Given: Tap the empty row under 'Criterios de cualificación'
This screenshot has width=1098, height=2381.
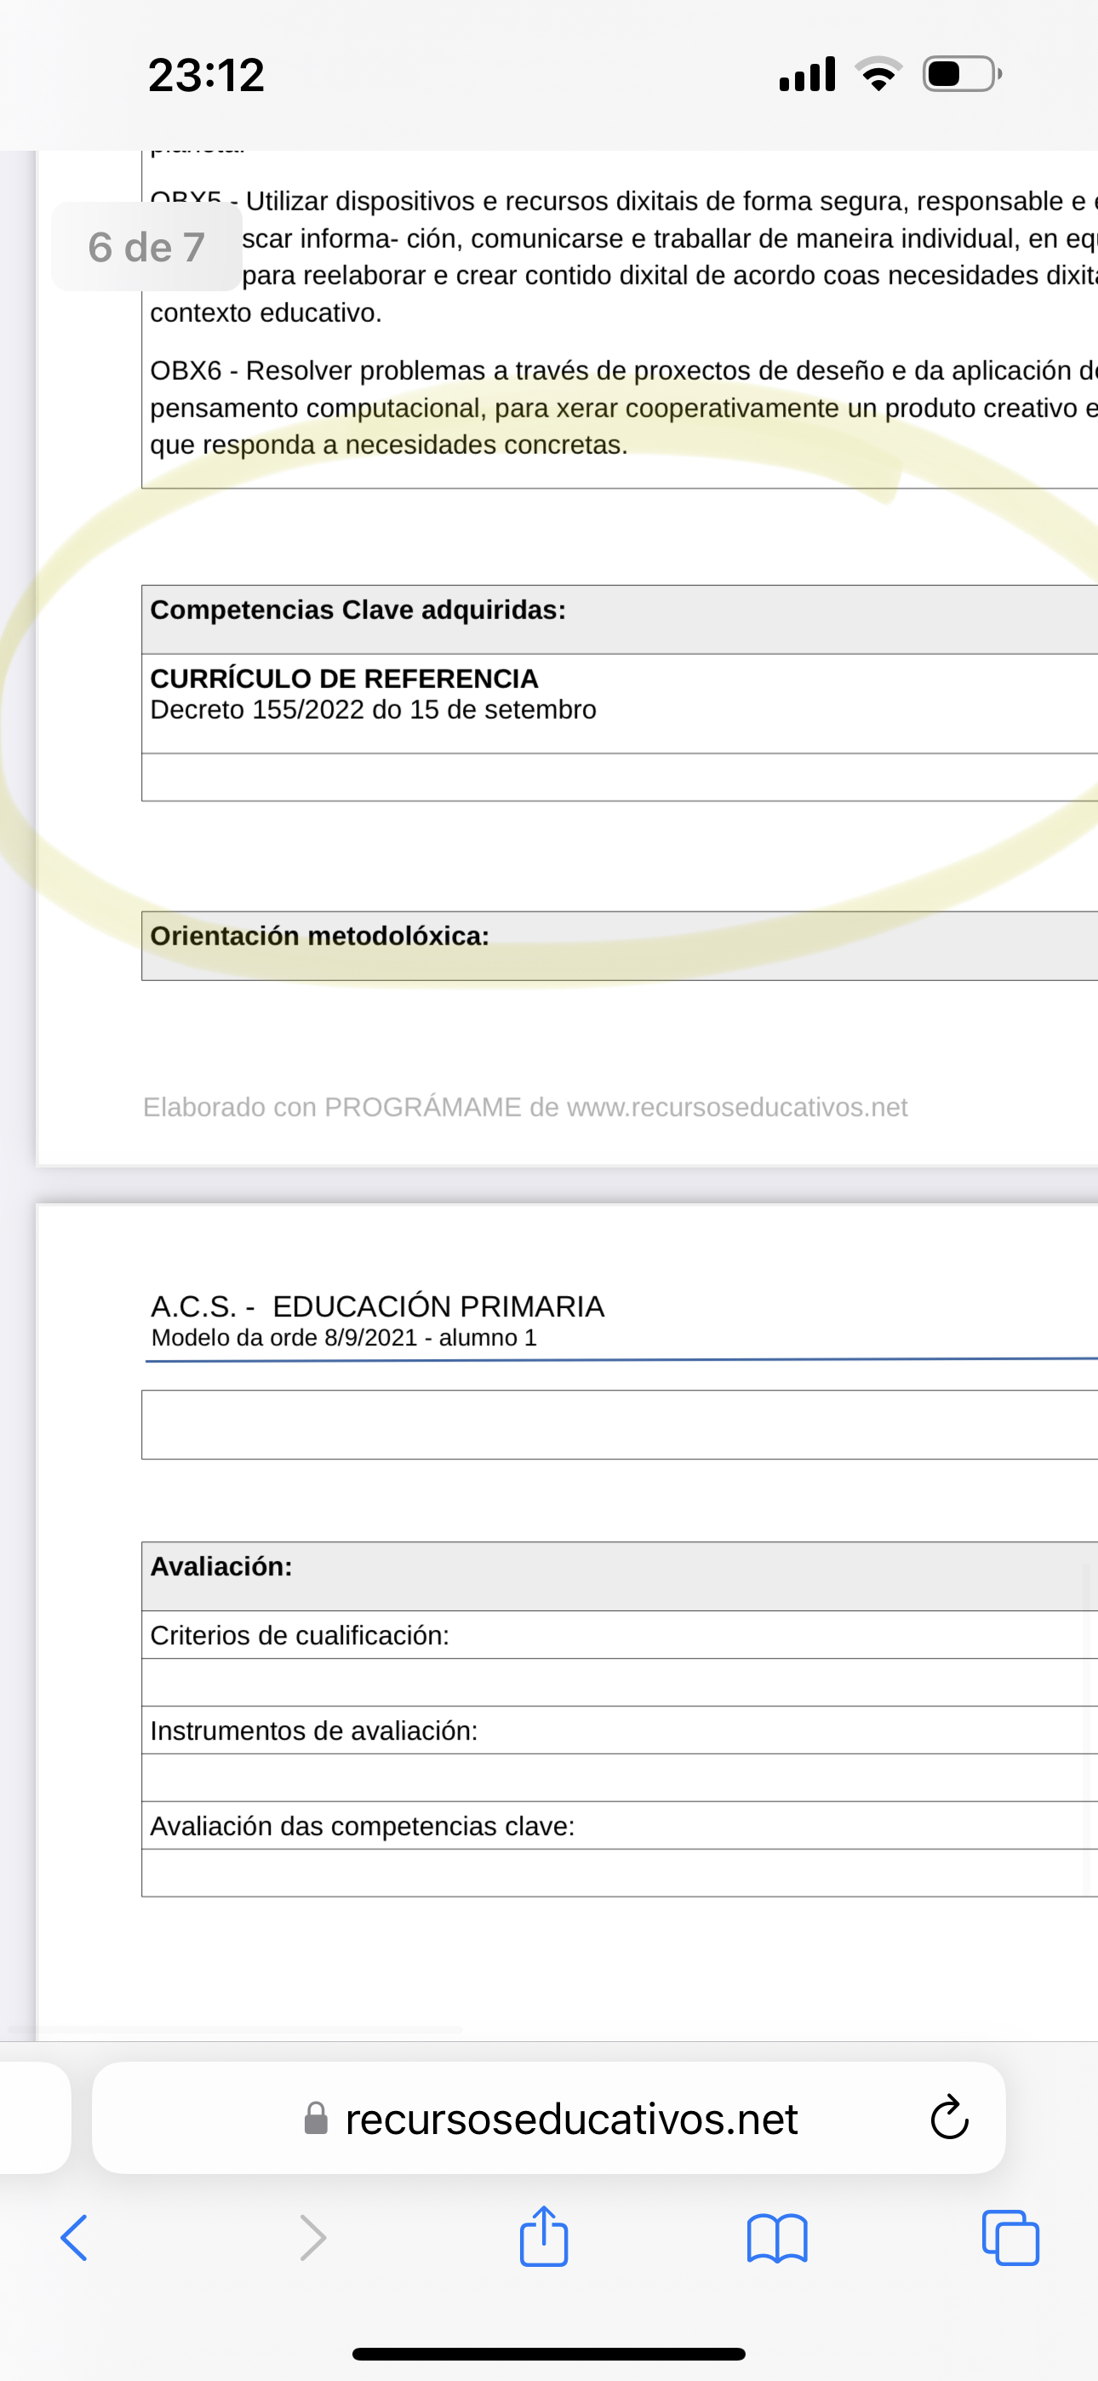Looking at the screenshot, I should (620, 1682).
